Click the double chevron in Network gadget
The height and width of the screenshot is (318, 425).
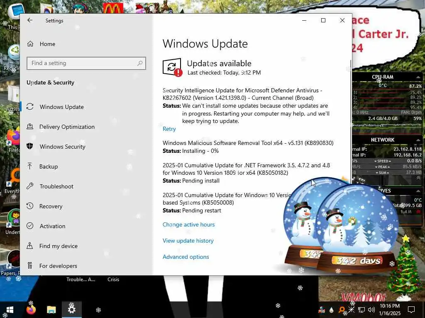click(x=418, y=178)
